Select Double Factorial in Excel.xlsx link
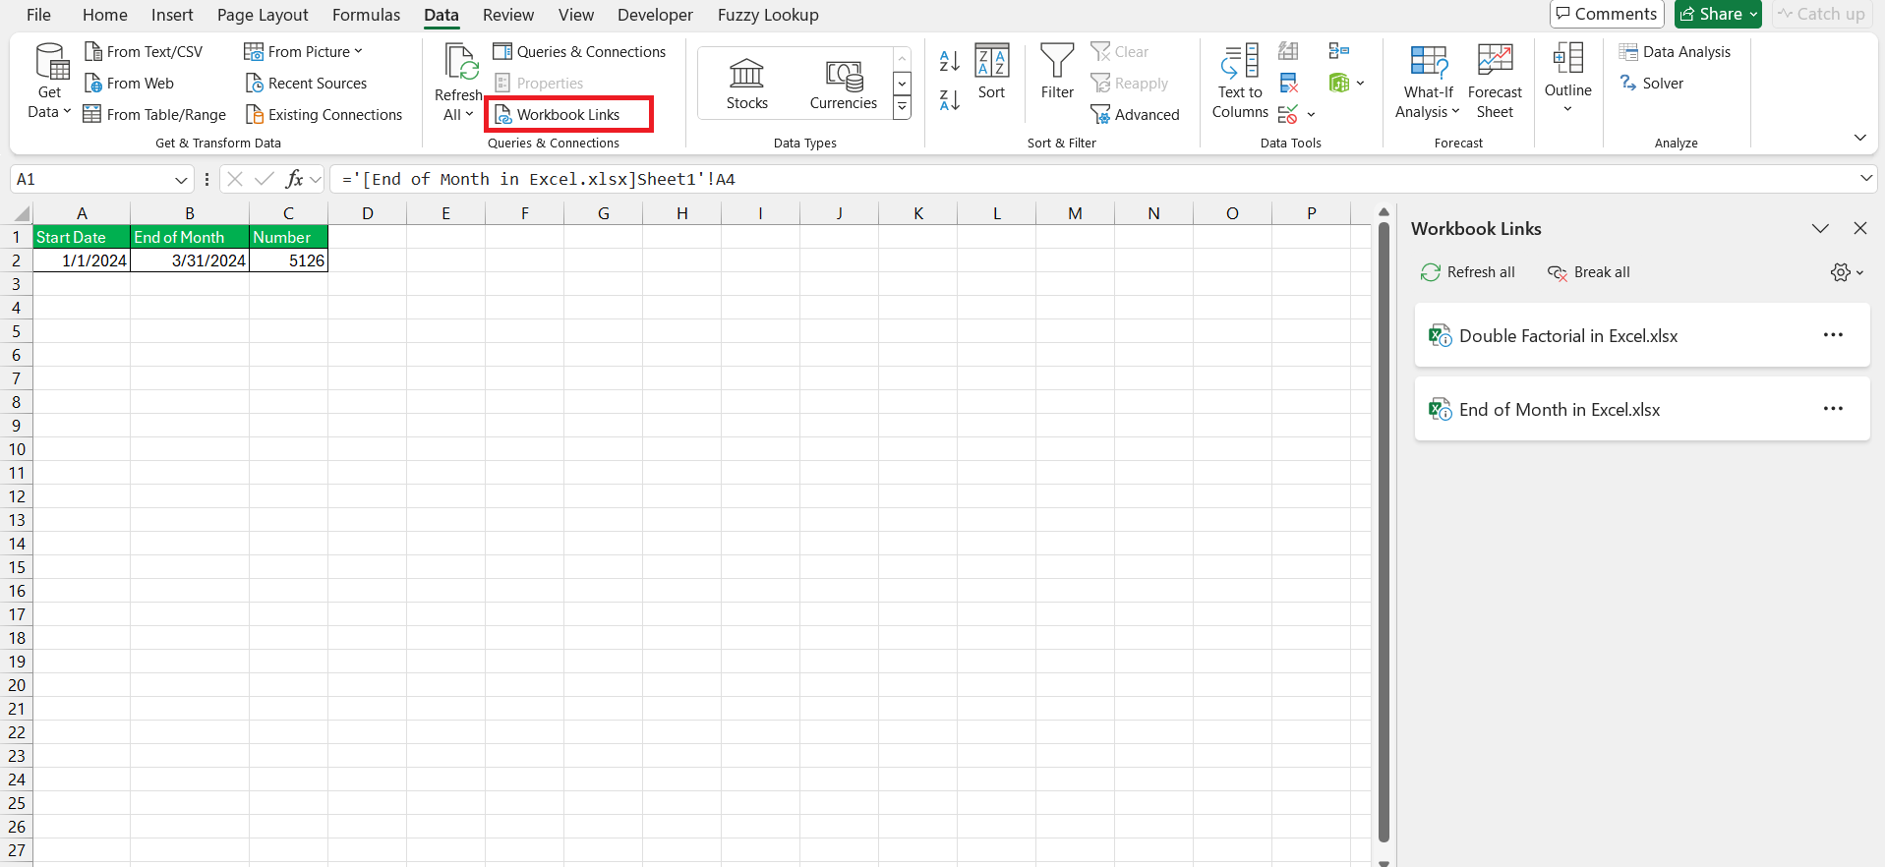The width and height of the screenshot is (1885, 867). tap(1642, 335)
